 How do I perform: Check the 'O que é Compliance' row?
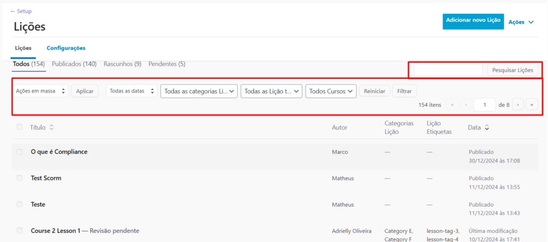[20, 152]
